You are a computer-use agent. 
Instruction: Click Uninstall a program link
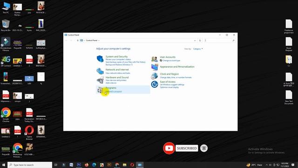(114, 91)
